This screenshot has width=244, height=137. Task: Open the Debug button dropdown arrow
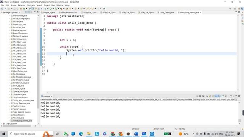(48, 9)
